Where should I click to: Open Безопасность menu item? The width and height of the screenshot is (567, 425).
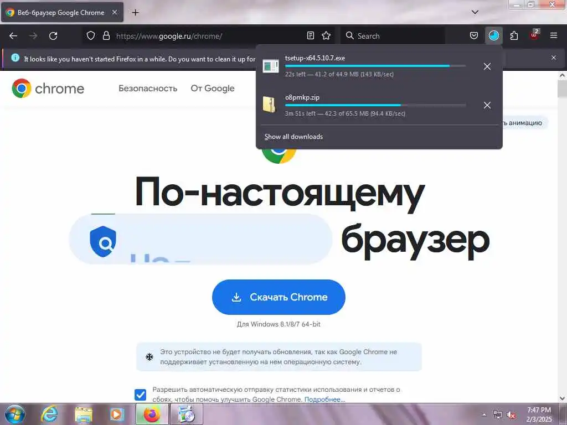tap(148, 89)
